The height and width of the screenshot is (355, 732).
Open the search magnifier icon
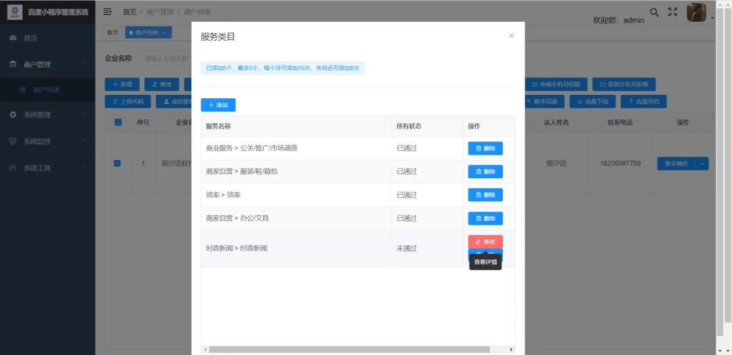coord(655,12)
